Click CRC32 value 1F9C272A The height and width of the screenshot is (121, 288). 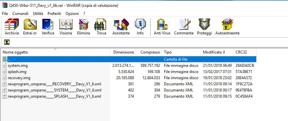(x=244, y=84)
